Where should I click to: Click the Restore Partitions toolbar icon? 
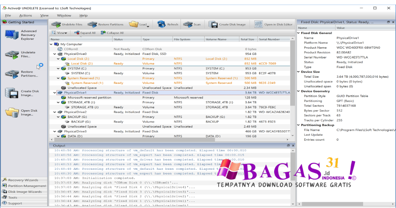(92, 24)
